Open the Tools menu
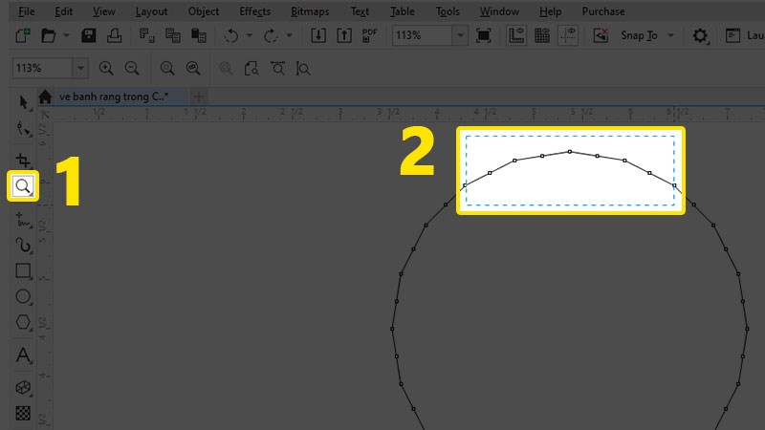The image size is (765, 430). (448, 11)
